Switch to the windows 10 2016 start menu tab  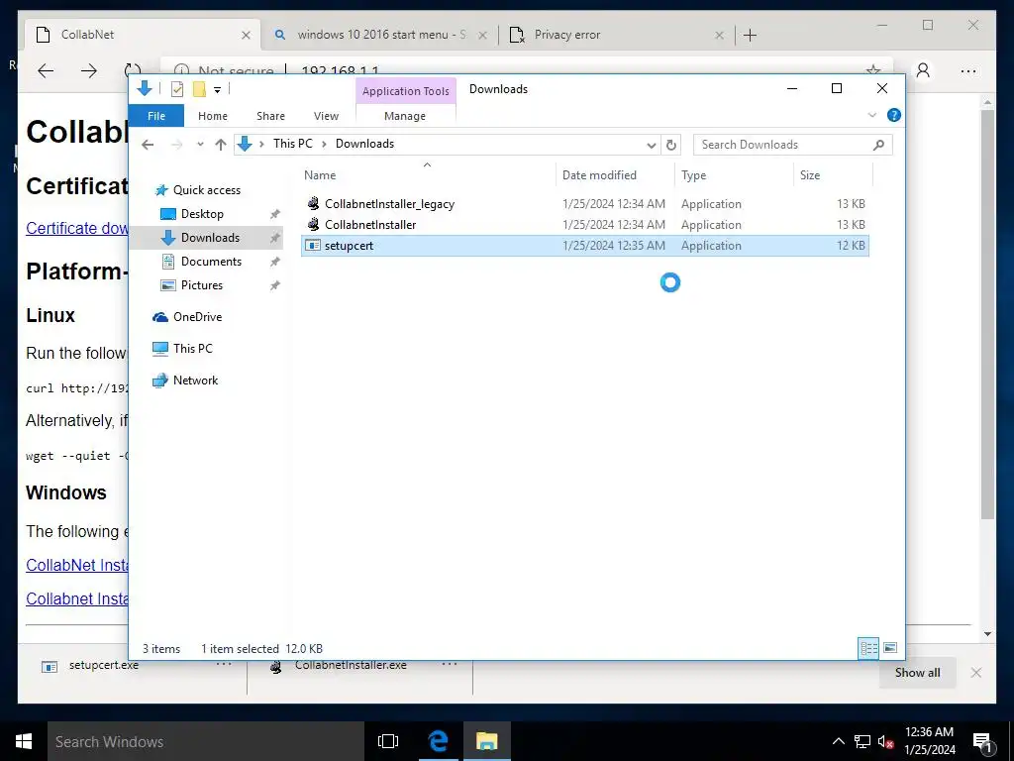[x=381, y=35]
